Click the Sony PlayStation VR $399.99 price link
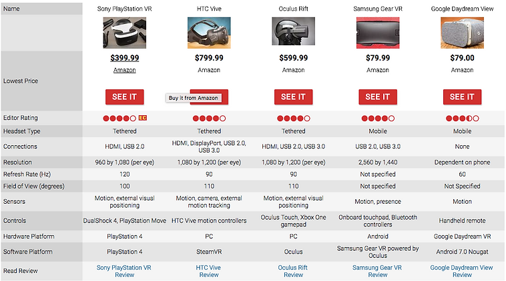Image resolution: width=506 pixels, height=281 pixels. point(124,58)
